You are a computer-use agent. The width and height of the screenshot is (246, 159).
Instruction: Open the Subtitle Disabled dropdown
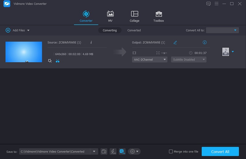click(188, 59)
